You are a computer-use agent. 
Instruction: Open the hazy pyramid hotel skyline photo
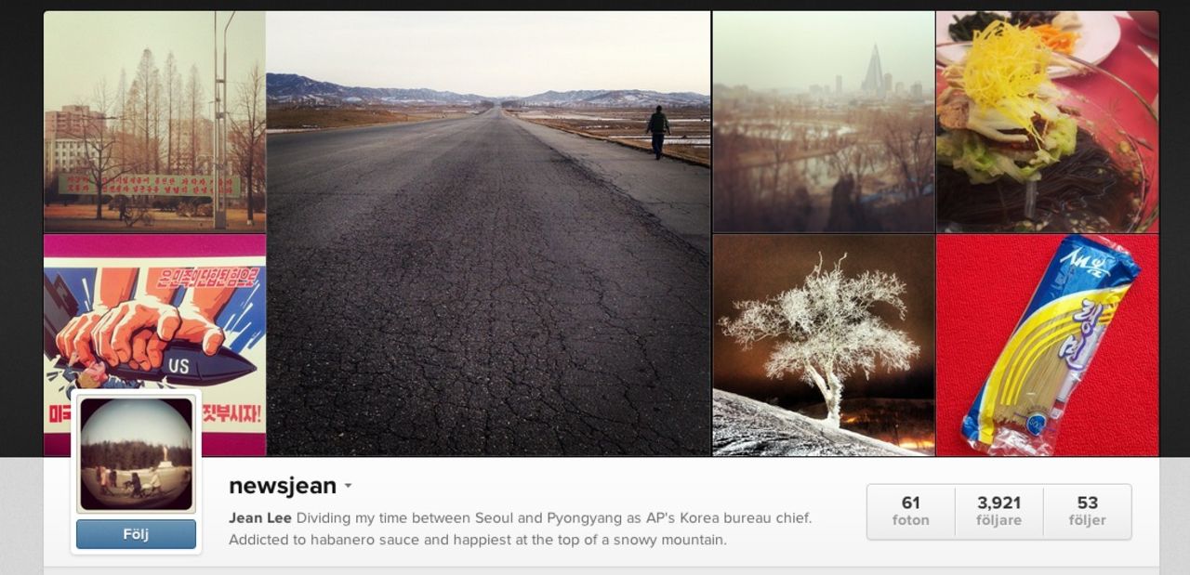[824, 122]
